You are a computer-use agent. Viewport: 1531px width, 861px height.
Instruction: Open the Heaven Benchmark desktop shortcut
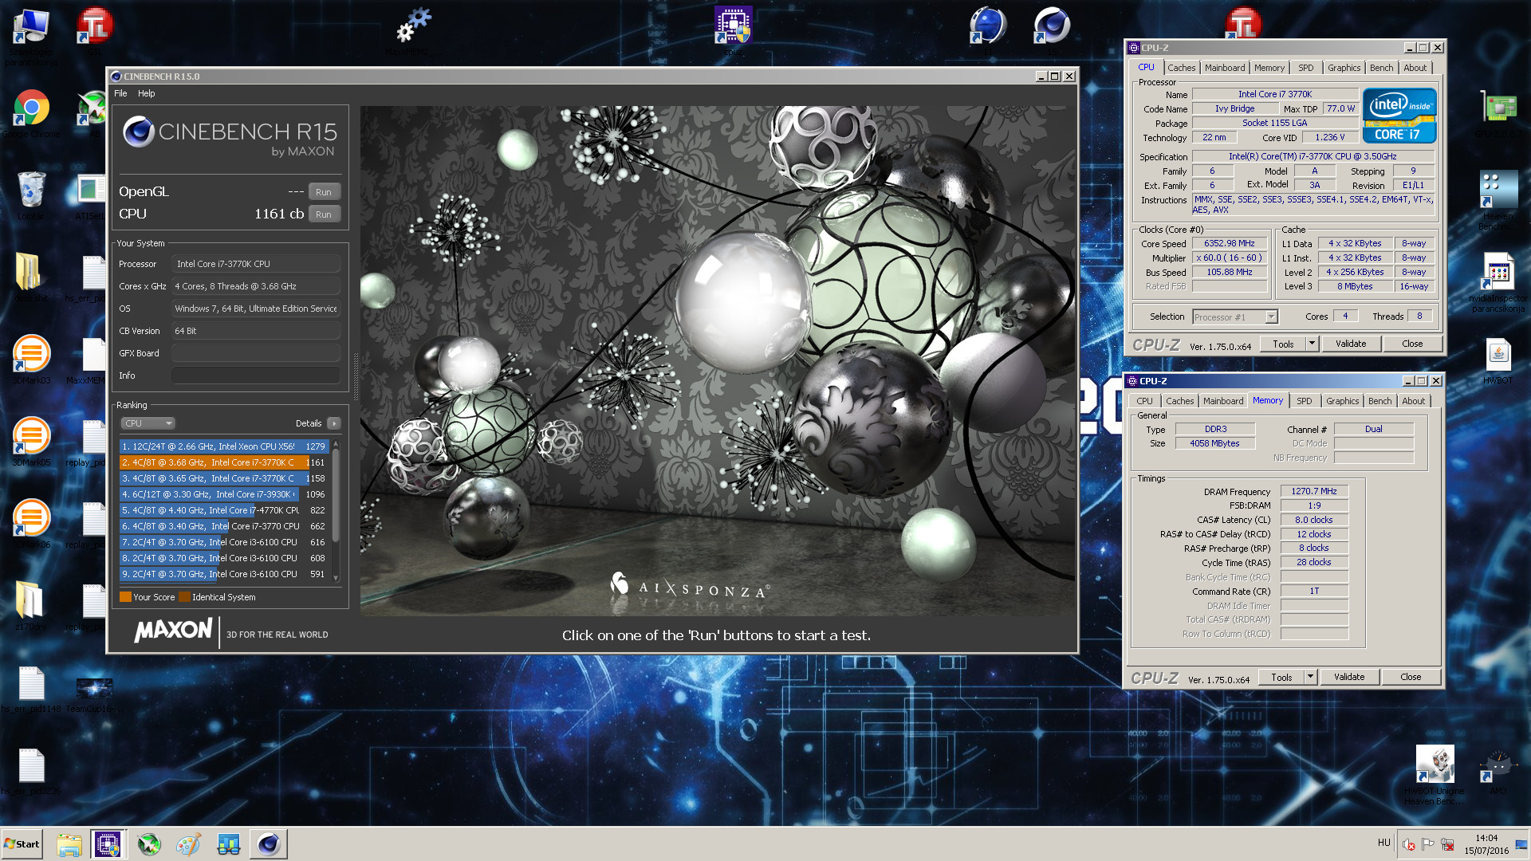tap(1498, 199)
